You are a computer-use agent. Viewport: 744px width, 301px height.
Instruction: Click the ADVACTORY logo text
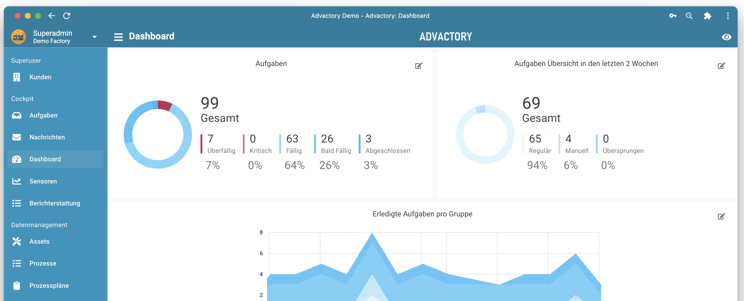(446, 37)
